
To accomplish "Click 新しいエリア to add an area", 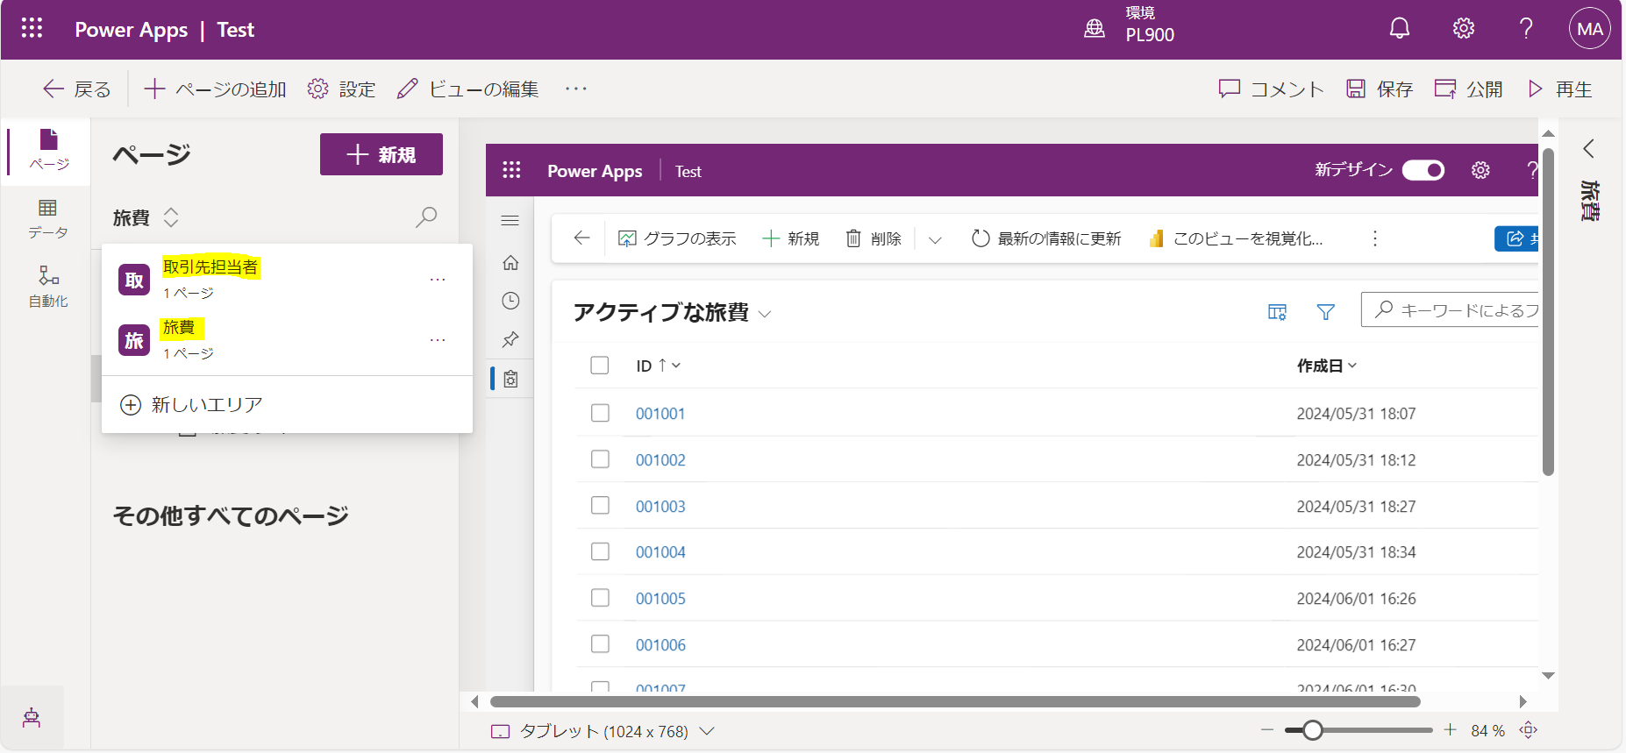I will pos(191,405).
